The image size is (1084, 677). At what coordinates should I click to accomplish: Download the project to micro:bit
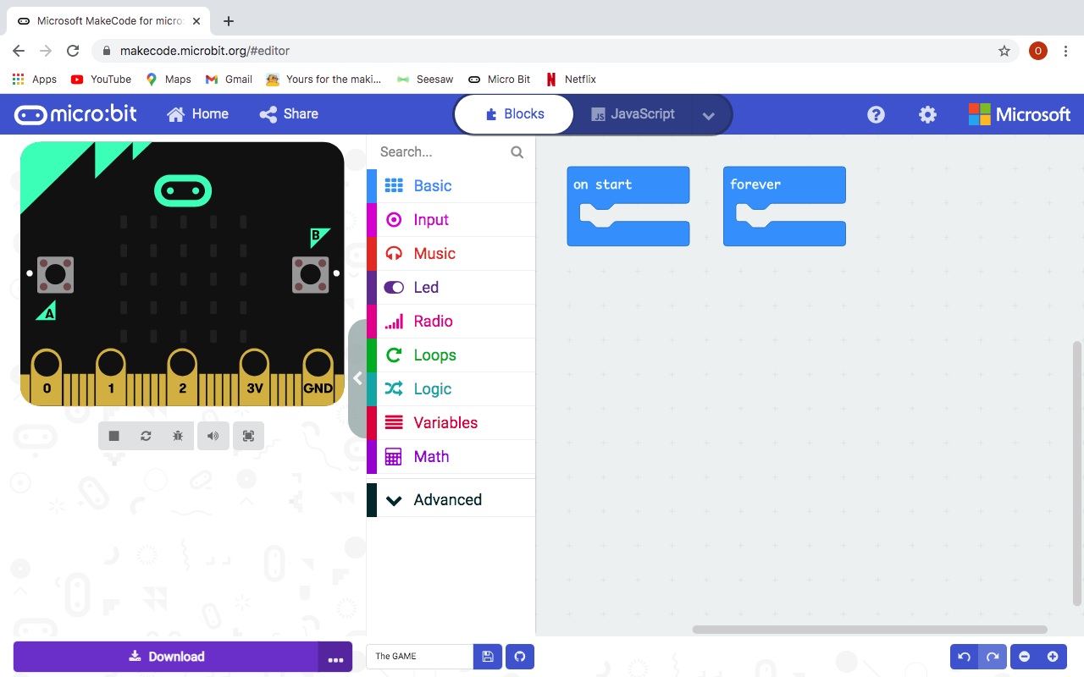click(166, 657)
